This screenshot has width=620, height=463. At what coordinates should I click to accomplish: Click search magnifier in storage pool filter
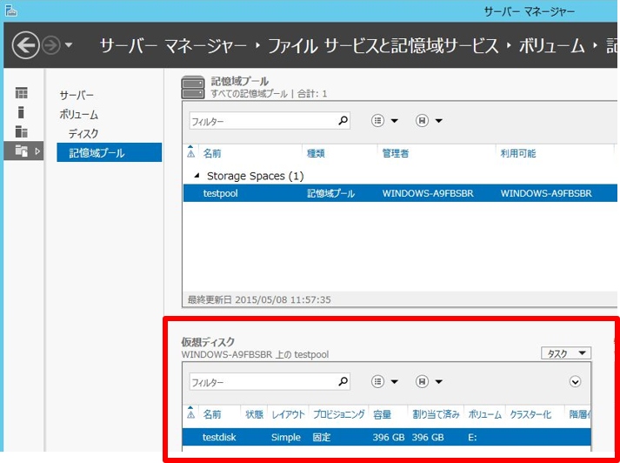click(343, 121)
